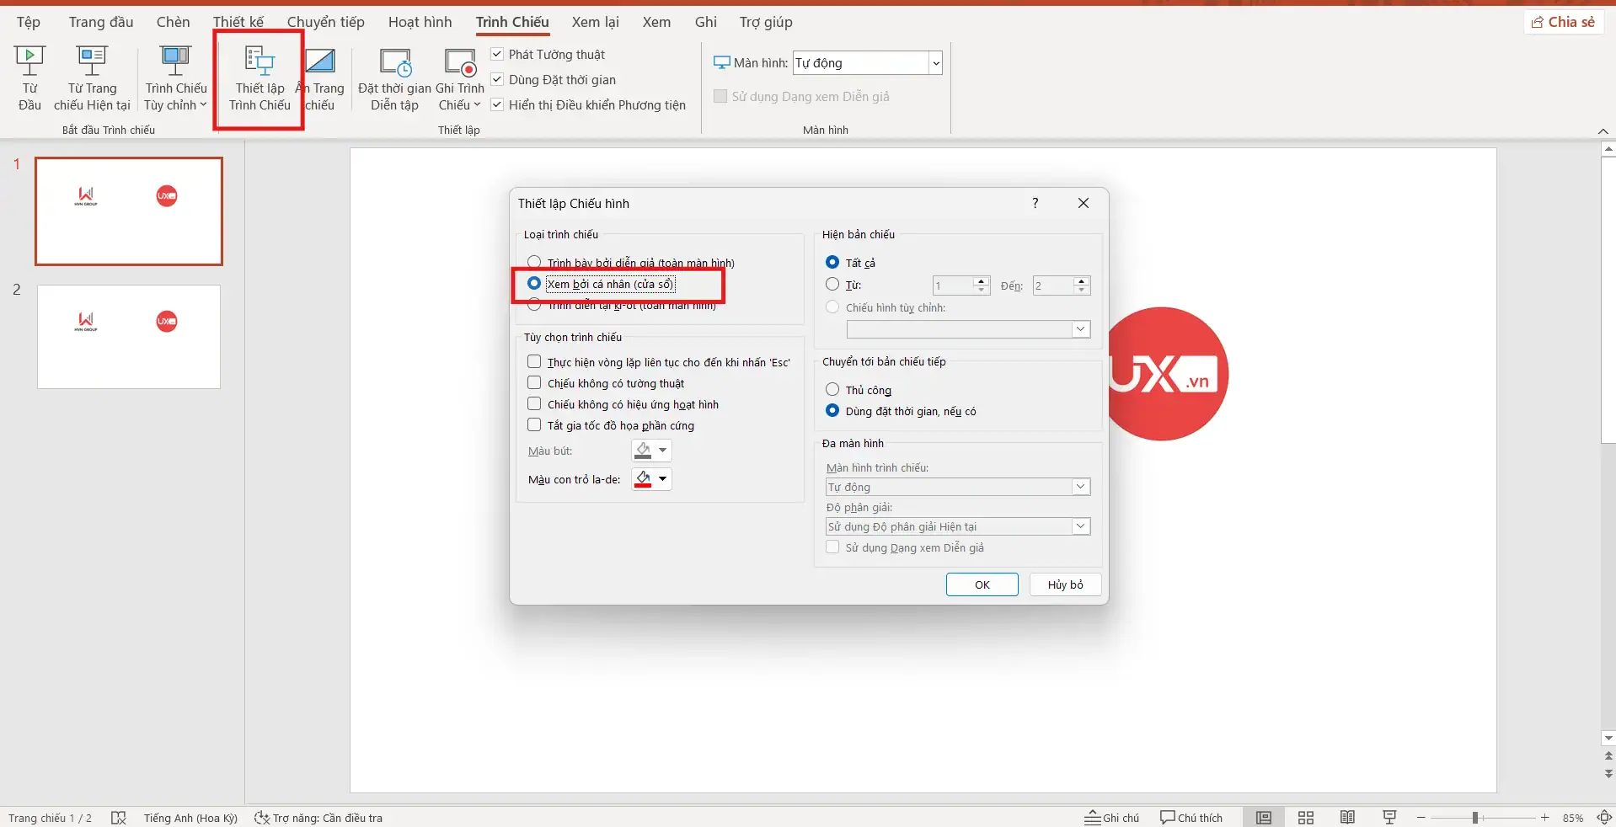
Task: Select the 'Từ Đầu' slideshow icon
Action: pyautogui.click(x=29, y=77)
